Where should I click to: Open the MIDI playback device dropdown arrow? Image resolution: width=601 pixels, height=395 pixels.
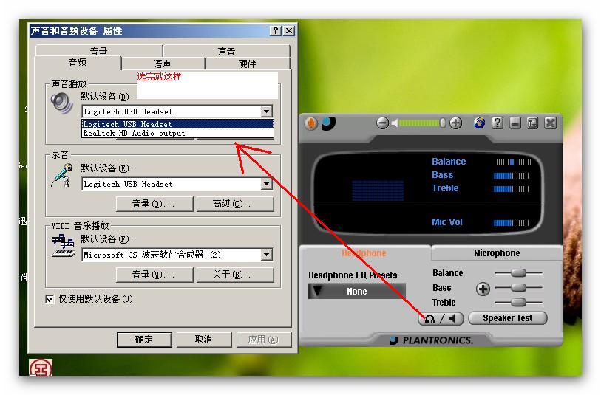(267, 255)
